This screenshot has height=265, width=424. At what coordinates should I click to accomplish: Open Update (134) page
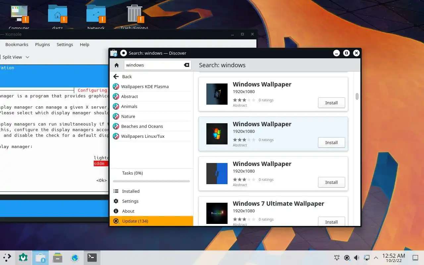[x=151, y=221]
